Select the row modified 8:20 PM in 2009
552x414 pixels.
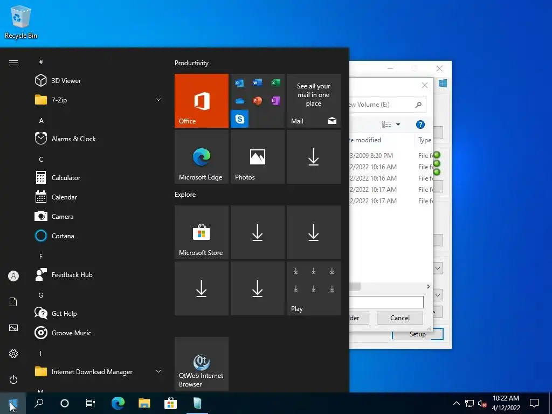click(x=391, y=156)
